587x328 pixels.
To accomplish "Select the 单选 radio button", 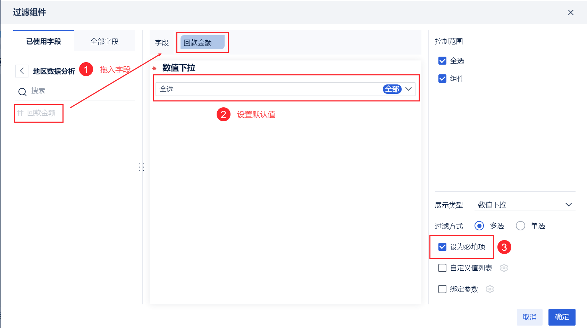I will pos(520,226).
